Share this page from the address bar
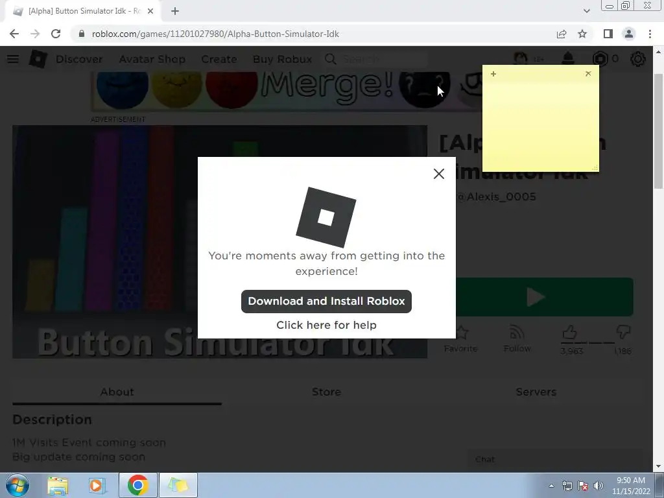Image resolution: width=664 pixels, height=498 pixels. click(562, 34)
